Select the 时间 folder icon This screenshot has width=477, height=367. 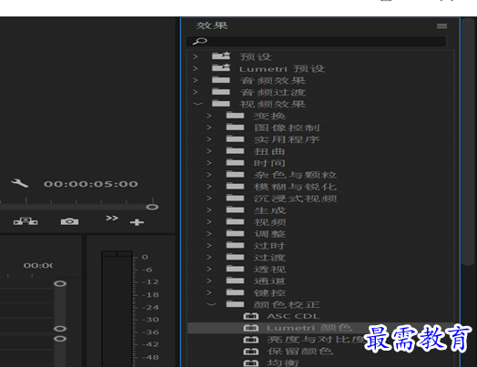coord(235,162)
